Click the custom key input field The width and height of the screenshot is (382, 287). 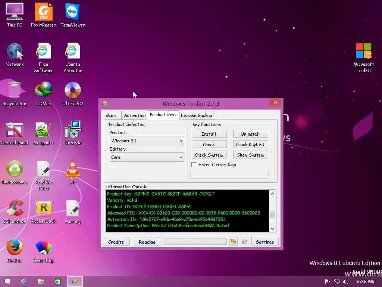point(229,174)
